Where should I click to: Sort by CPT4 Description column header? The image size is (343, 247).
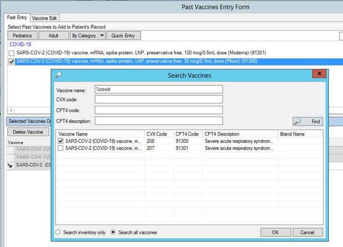pos(240,134)
